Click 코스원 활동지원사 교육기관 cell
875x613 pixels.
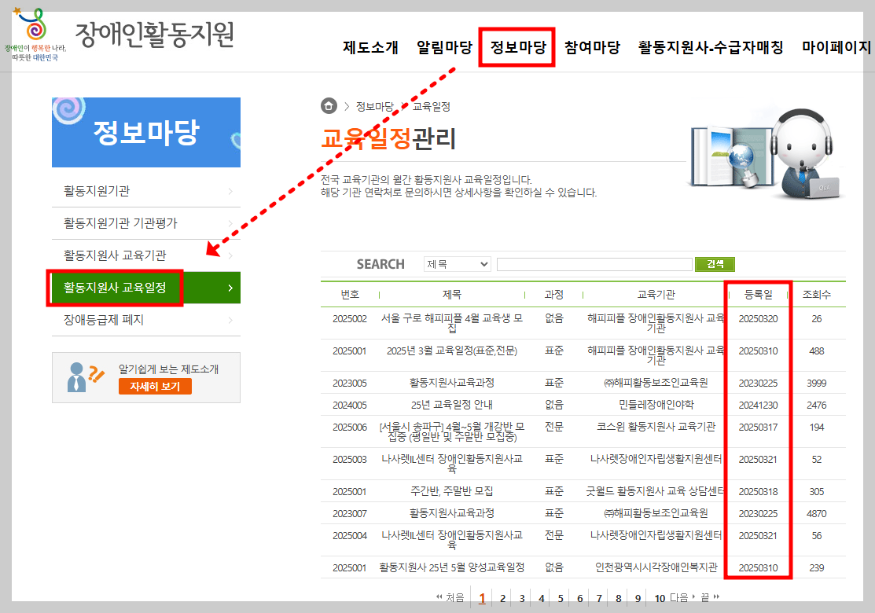click(x=656, y=427)
